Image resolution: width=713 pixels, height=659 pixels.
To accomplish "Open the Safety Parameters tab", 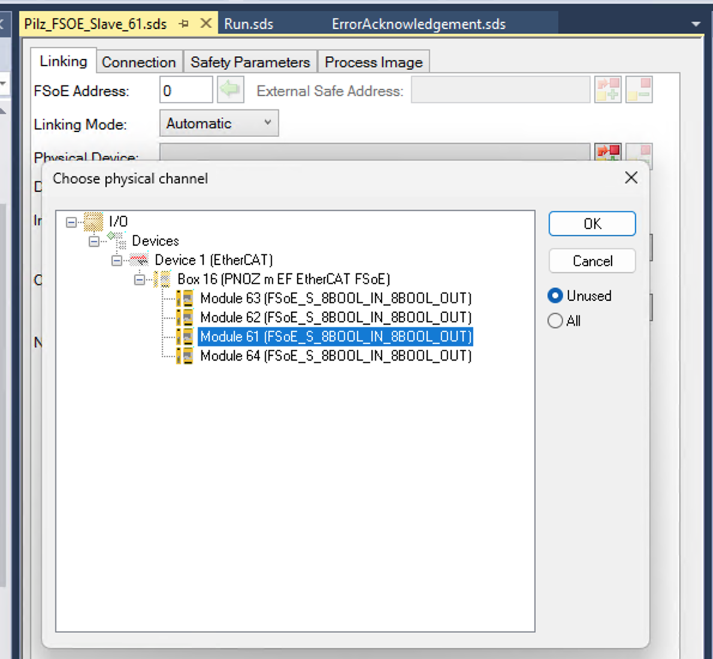I will (x=250, y=62).
